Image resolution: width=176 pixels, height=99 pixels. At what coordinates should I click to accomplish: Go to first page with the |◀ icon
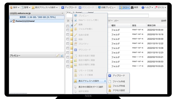[68, 21]
